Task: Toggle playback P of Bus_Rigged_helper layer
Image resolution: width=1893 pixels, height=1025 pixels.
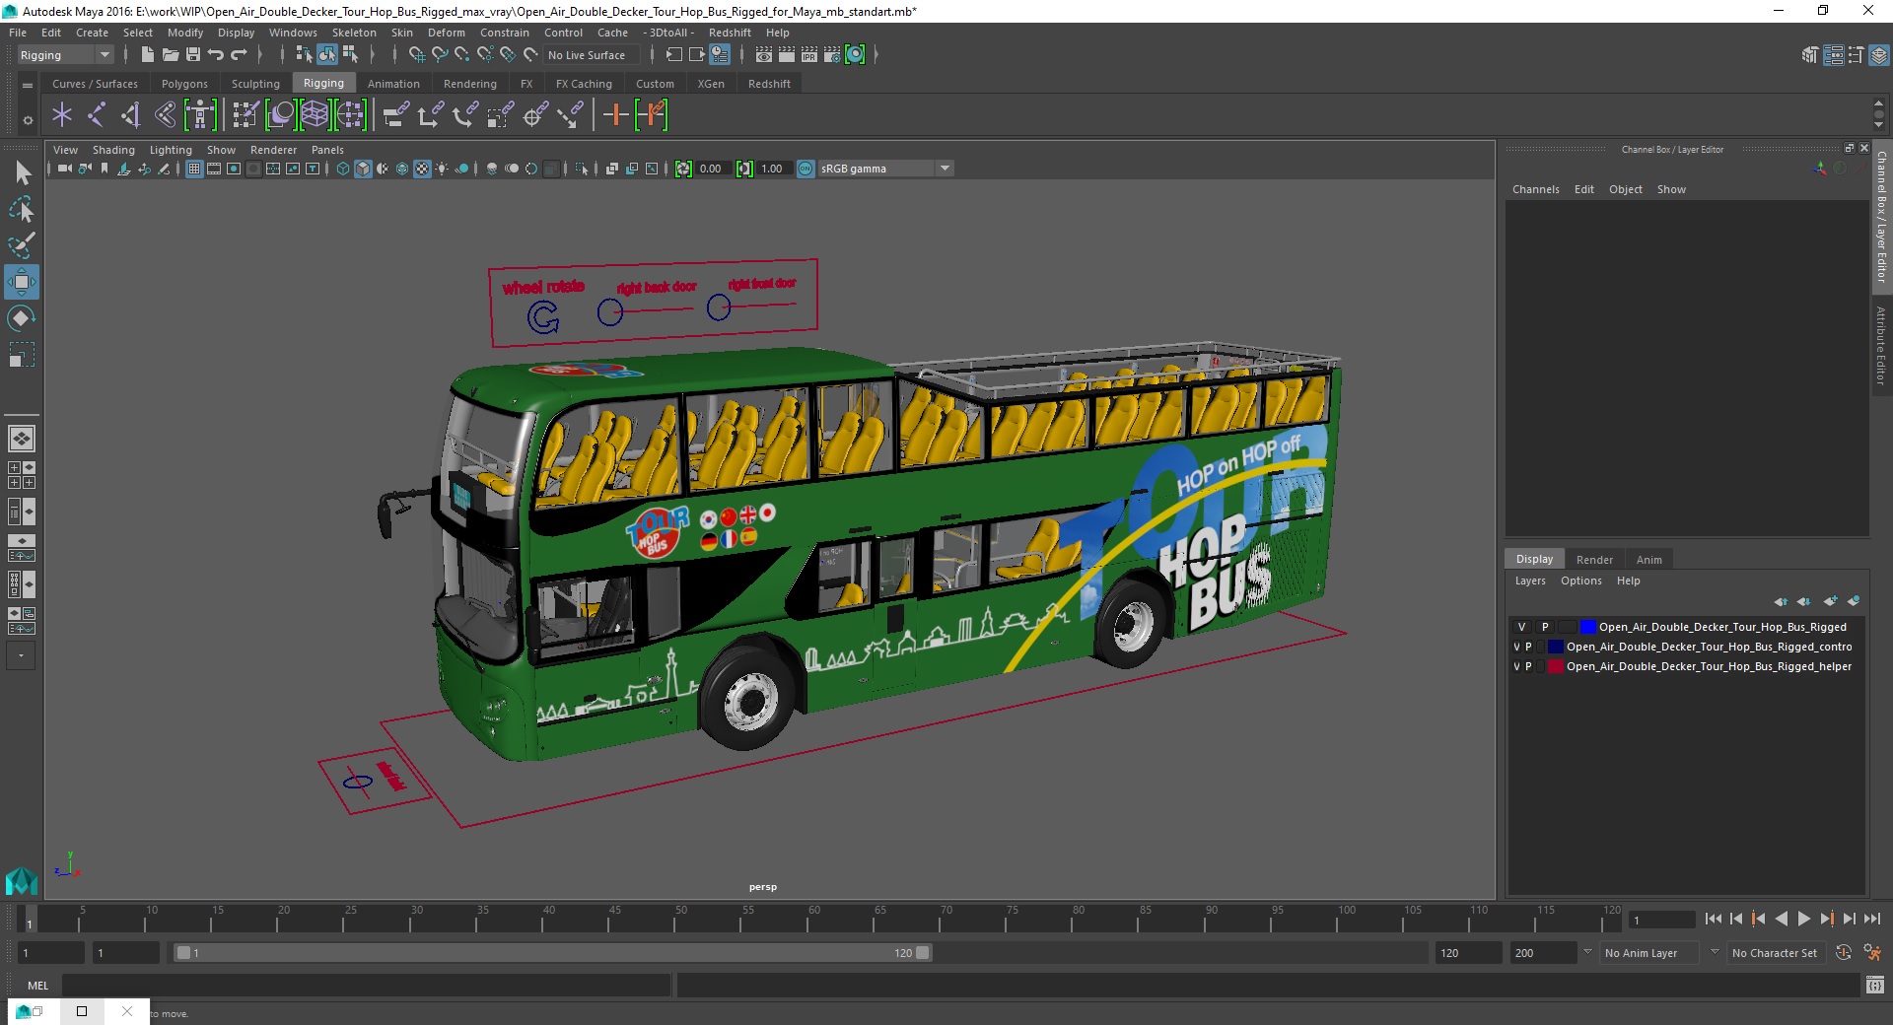Action: (1528, 666)
